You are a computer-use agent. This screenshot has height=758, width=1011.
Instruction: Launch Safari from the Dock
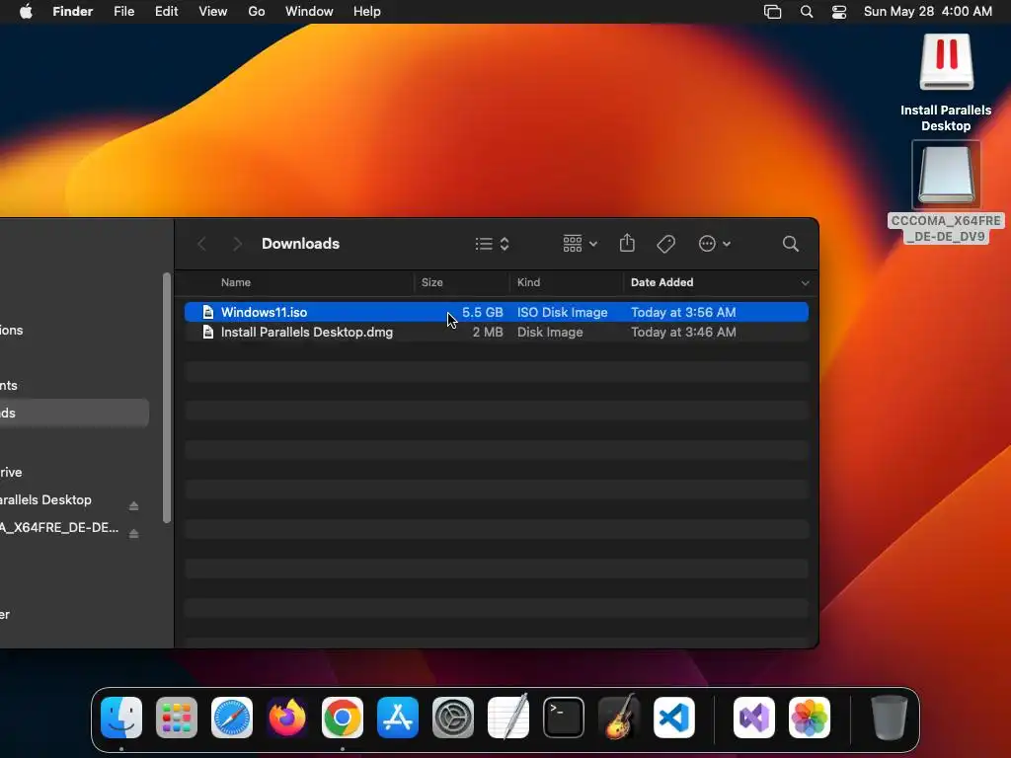point(232,718)
